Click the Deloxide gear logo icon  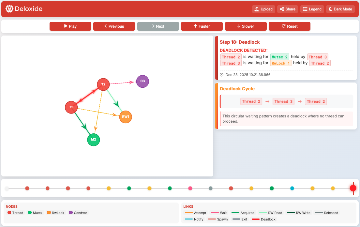9,9
